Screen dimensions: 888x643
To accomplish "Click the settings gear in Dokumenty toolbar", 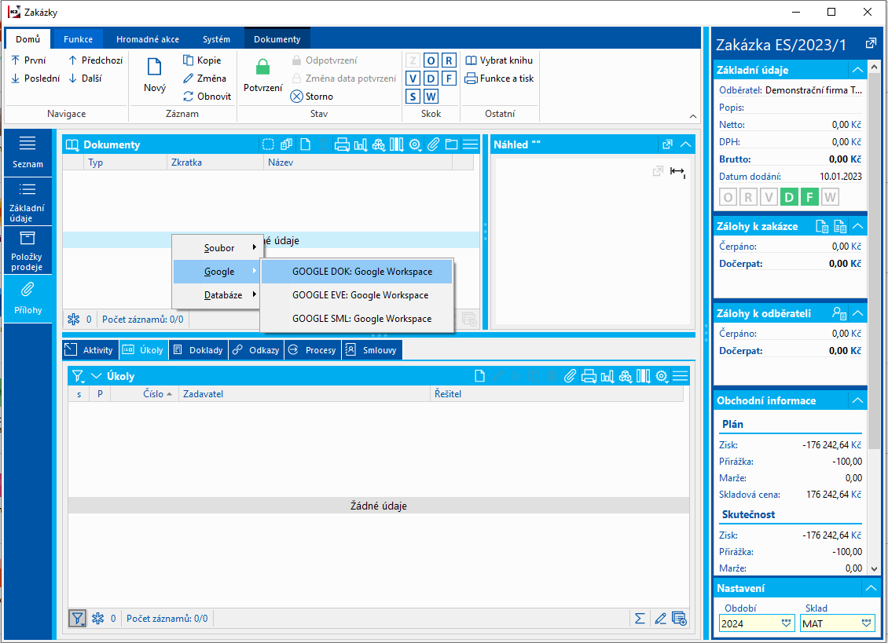I will [415, 144].
